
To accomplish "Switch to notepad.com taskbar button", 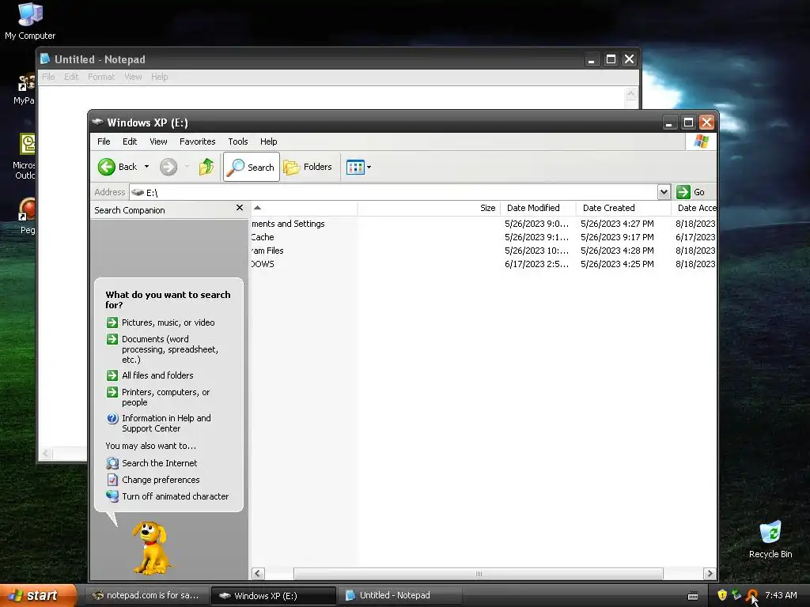I will point(146,595).
